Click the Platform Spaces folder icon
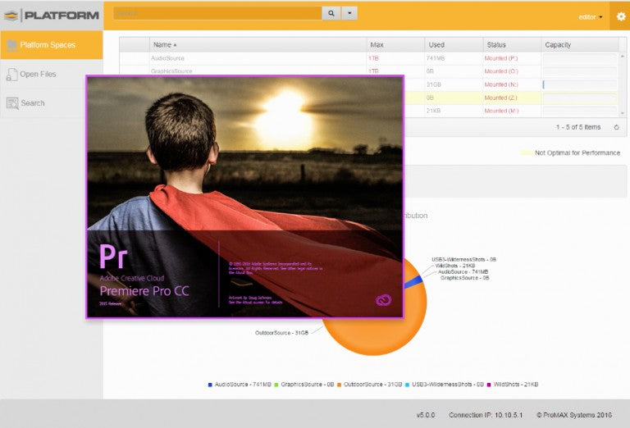This screenshot has width=630, height=428. pos(11,45)
